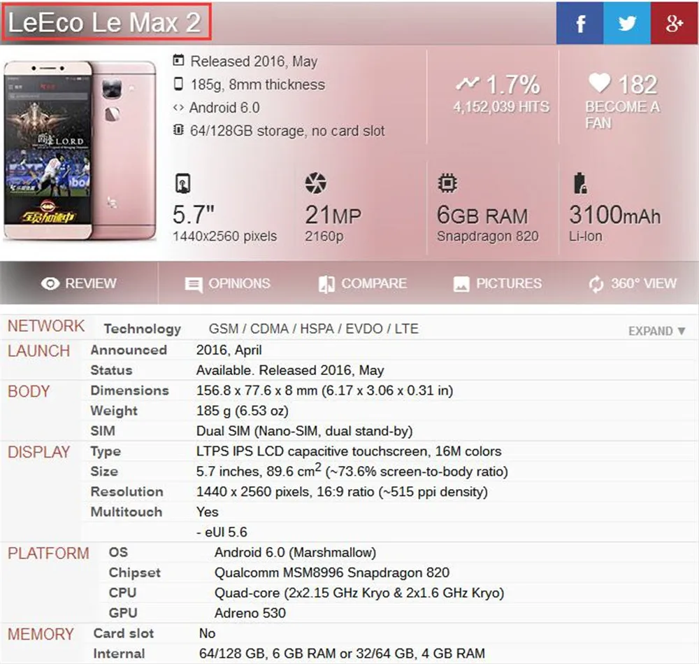Click '3100mAh' battery capacity text
The height and width of the screenshot is (664, 699).
point(614,215)
